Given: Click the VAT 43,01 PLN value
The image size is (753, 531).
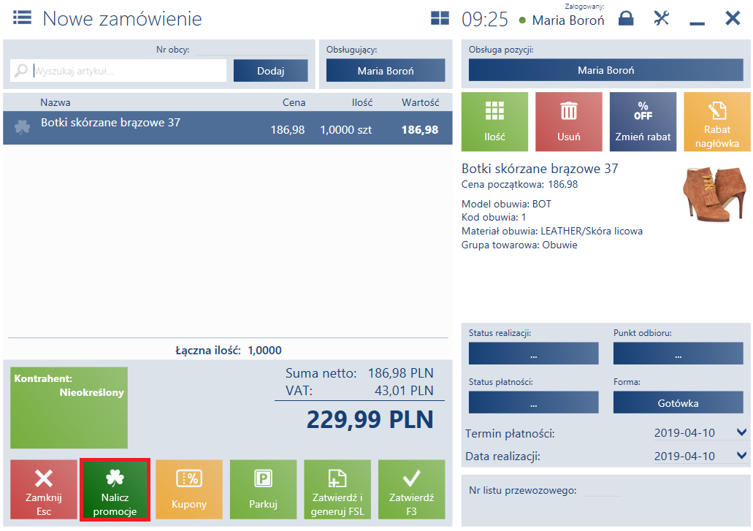Looking at the screenshot, I should click(404, 390).
